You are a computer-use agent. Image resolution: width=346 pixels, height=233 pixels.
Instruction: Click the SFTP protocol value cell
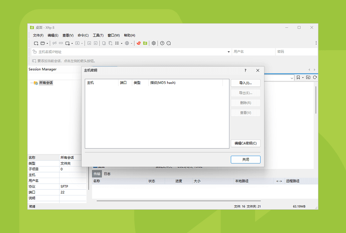coord(73,187)
